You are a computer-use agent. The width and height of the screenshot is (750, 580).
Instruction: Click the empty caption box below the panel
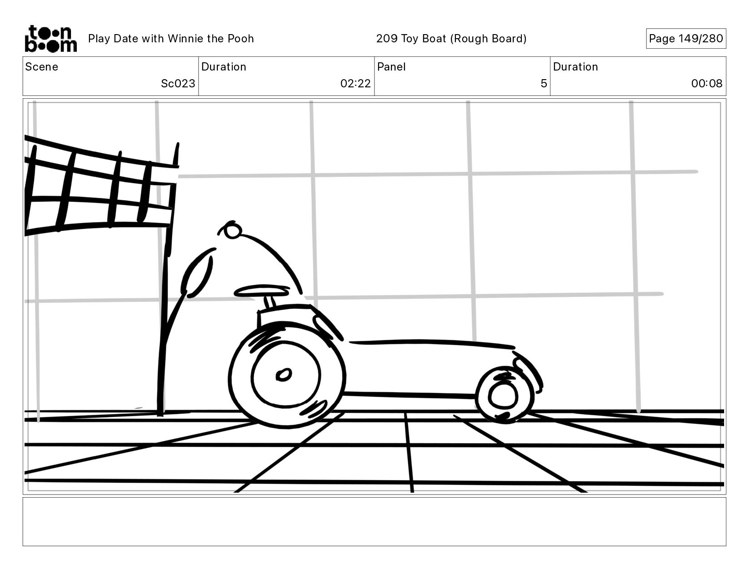point(374,522)
